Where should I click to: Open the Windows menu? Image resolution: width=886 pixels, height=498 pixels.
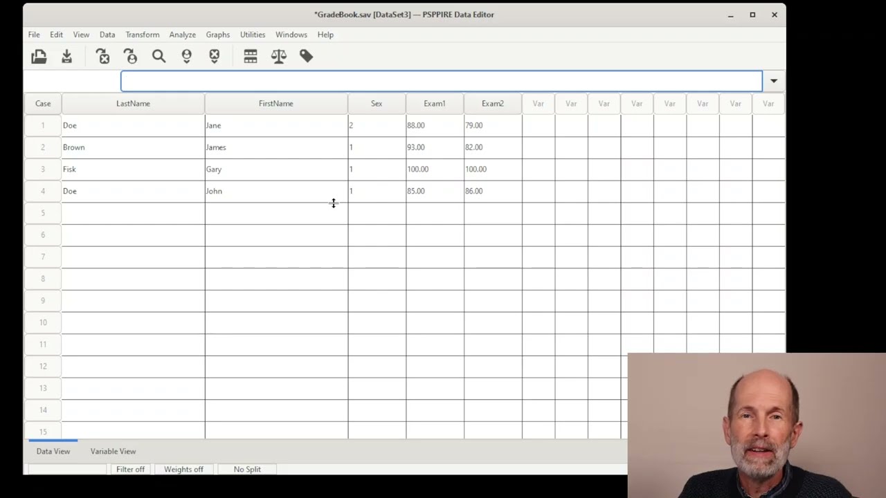(x=291, y=35)
